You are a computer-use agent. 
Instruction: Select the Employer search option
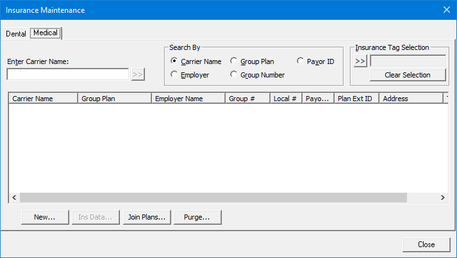point(174,75)
